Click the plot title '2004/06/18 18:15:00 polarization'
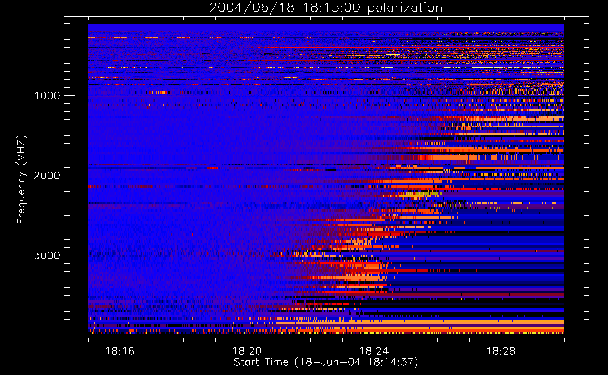The height and width of the screenshot is (375, 608). 326,8
